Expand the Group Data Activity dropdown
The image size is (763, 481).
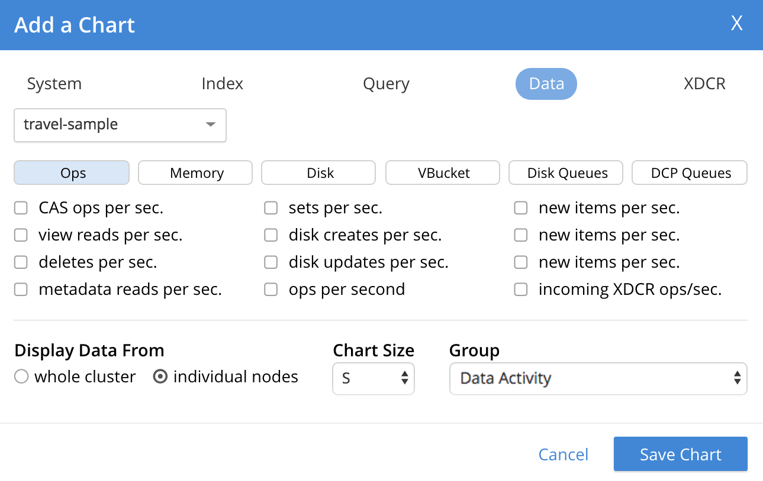pos(598,378)
